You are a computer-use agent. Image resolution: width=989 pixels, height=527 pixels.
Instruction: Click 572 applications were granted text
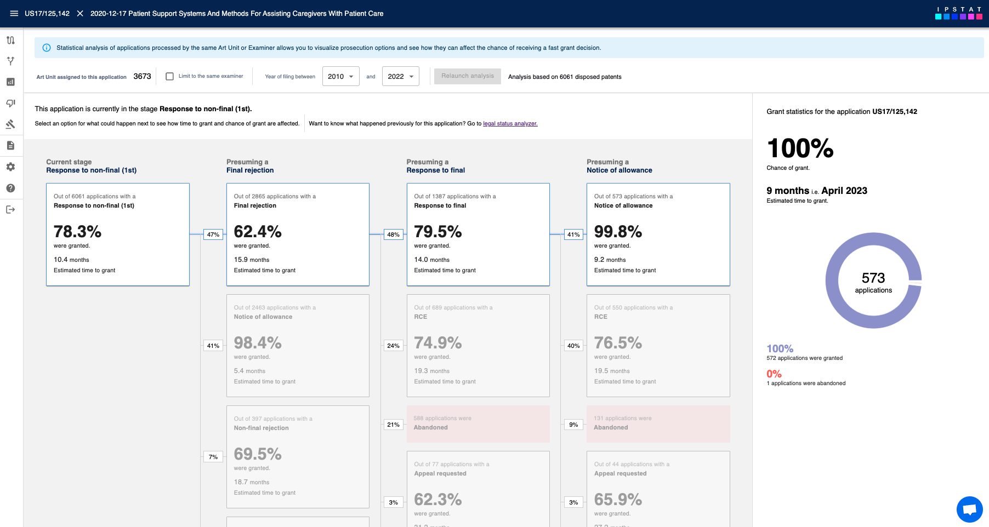(805, 358)
